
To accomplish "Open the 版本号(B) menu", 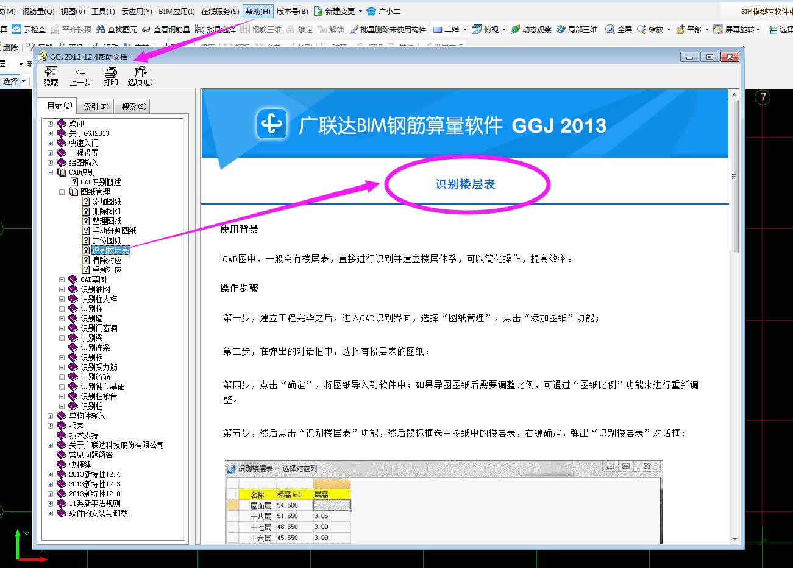I will click(x=292, y=11).
